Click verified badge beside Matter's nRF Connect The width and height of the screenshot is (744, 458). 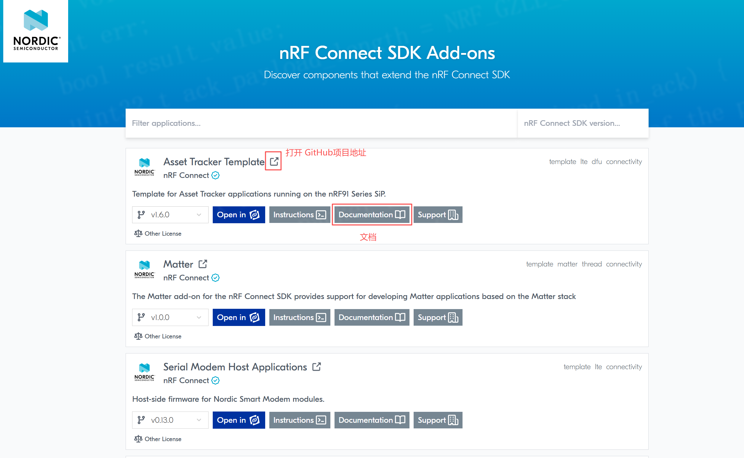pos(215,278)
